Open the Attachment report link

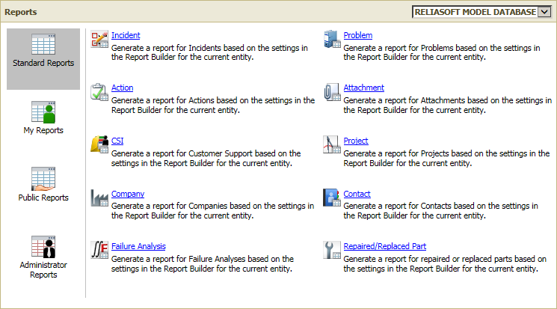[x=363, y=88]
